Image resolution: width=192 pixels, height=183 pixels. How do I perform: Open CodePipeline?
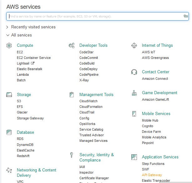(89, 75)
